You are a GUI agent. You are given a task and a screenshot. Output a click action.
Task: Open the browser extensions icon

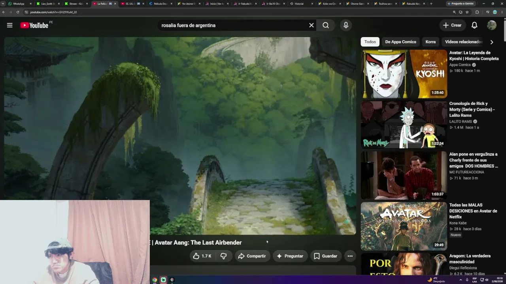pos(477,12)
